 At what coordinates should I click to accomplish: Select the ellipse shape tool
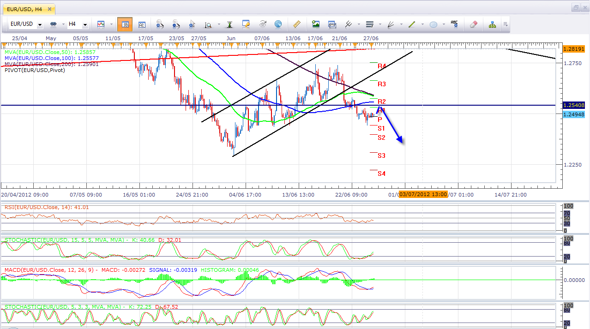[433, 24]
